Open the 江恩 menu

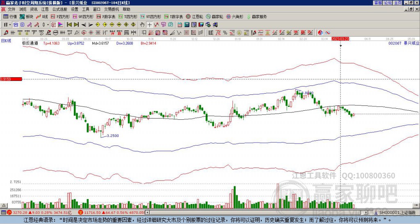tap(45, 9)
